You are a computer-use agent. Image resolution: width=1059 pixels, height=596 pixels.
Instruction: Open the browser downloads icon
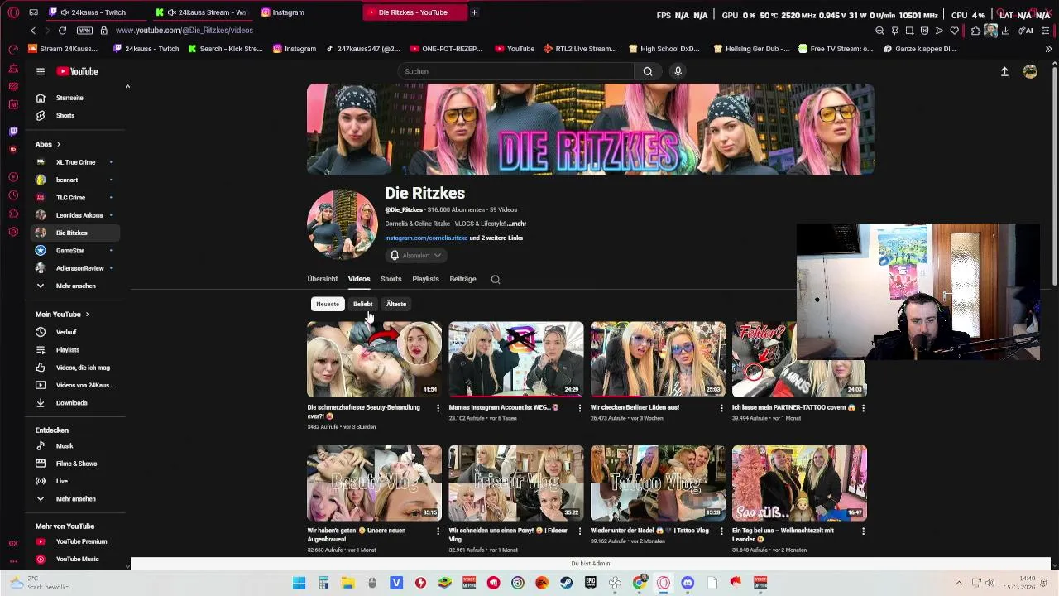coord(1005,31)
